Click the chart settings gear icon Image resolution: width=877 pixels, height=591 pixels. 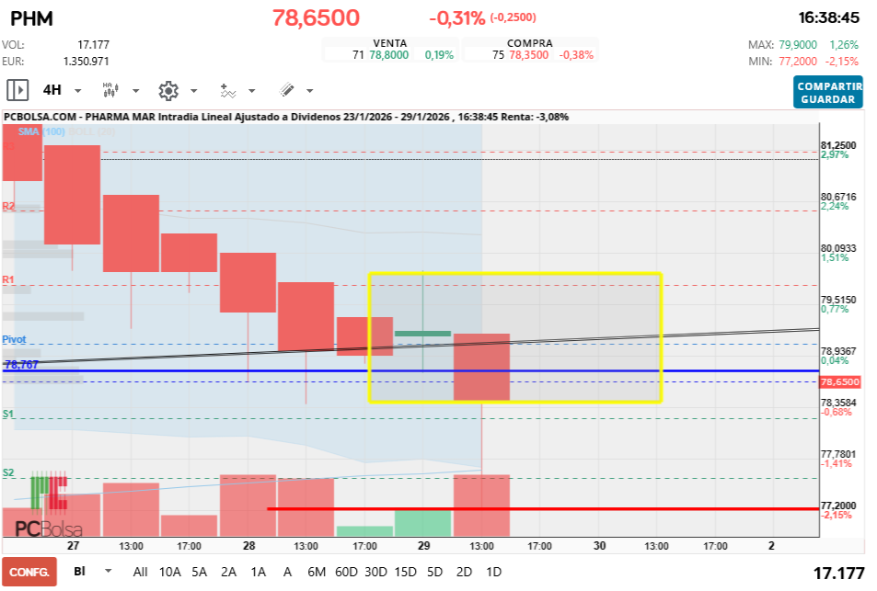click(167, 90)
